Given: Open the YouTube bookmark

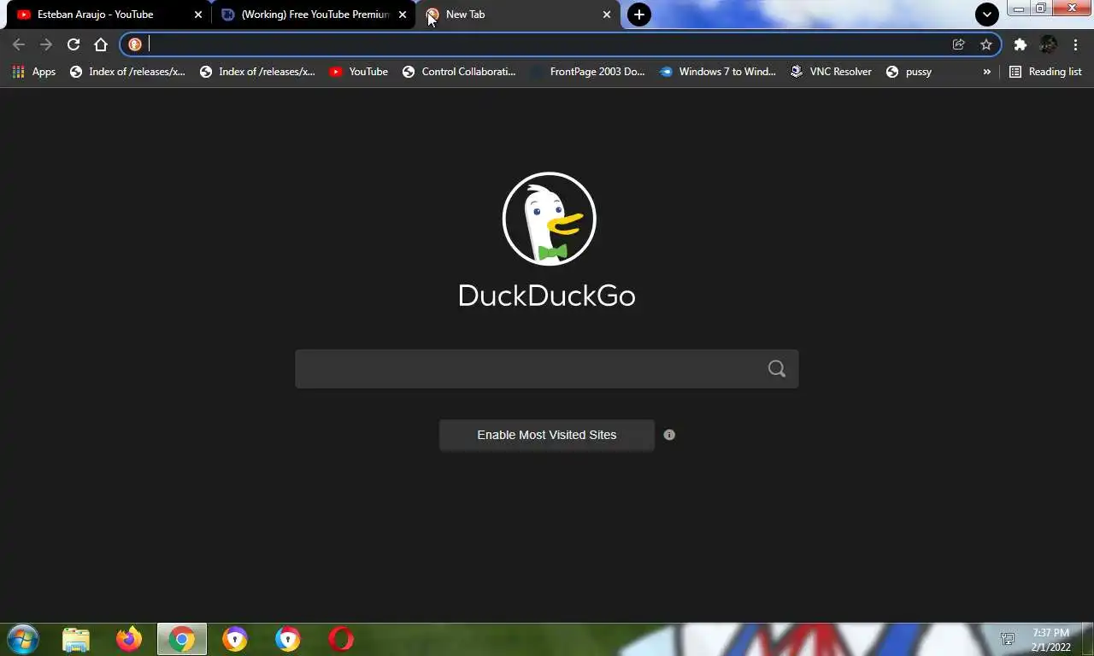Looking at the screenshot, I should (x=359, y=72).
